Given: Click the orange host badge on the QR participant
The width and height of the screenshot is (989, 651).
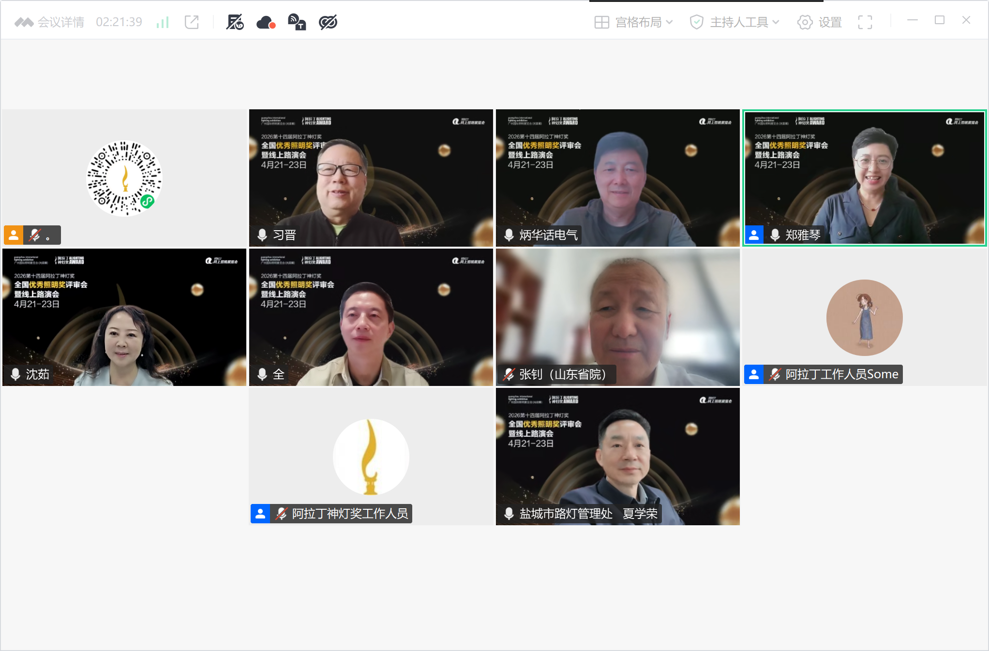Looking at the screenshot, I should pyautogui.click(x=14, y=235).
